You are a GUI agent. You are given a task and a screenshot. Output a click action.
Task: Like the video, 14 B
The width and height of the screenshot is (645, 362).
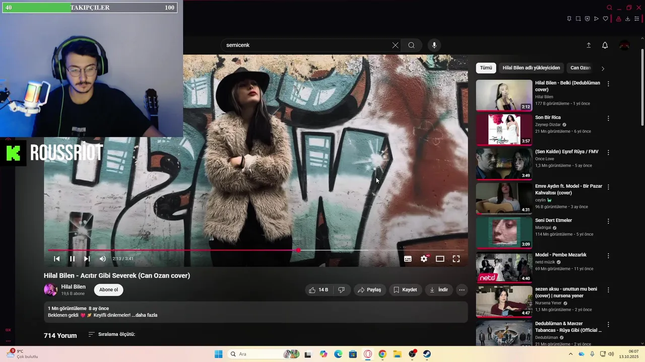[x=318, y=290]
